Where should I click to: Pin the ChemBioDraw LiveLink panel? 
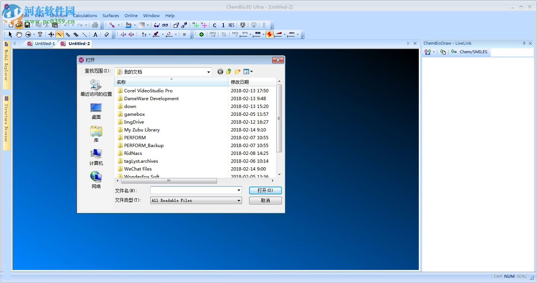coord(524,43)
